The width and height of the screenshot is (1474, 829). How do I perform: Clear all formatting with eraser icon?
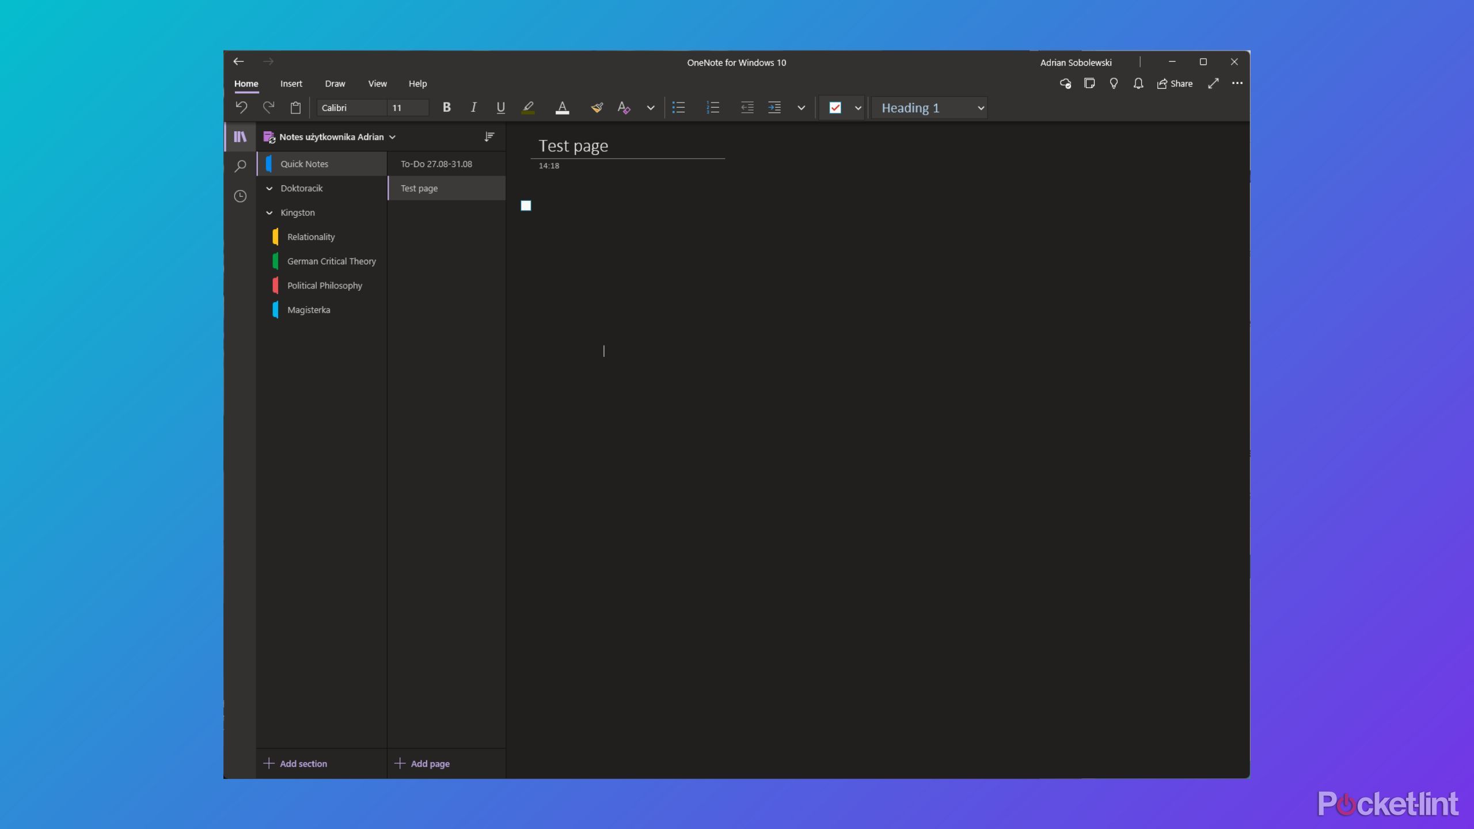[x=624, y=108]
